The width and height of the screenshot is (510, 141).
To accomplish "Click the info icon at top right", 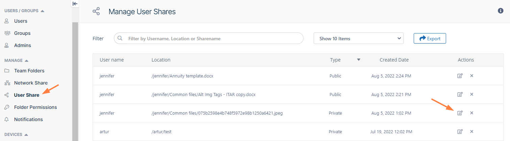I will 501,11.
